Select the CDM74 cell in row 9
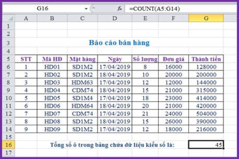 tap(82, 90)
